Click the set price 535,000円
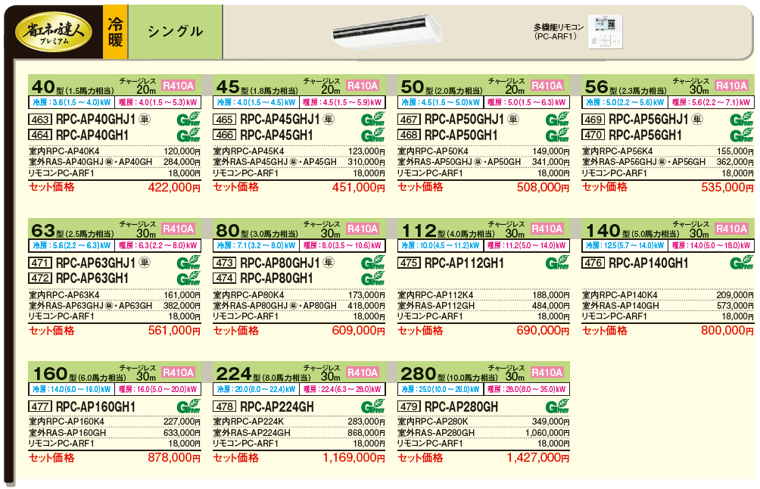 [x=727, y=188]
